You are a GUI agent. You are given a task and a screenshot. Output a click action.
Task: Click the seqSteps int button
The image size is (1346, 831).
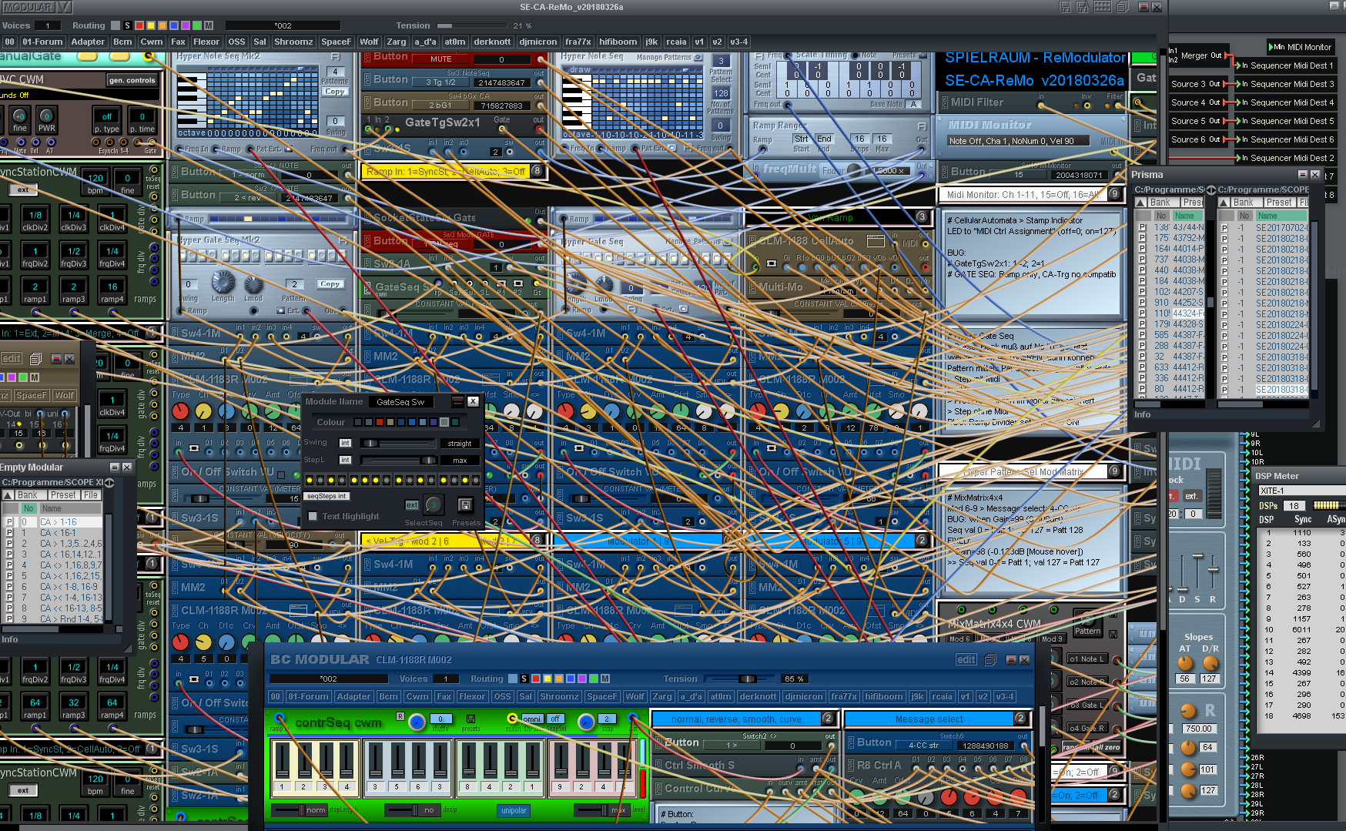point(326,496)
